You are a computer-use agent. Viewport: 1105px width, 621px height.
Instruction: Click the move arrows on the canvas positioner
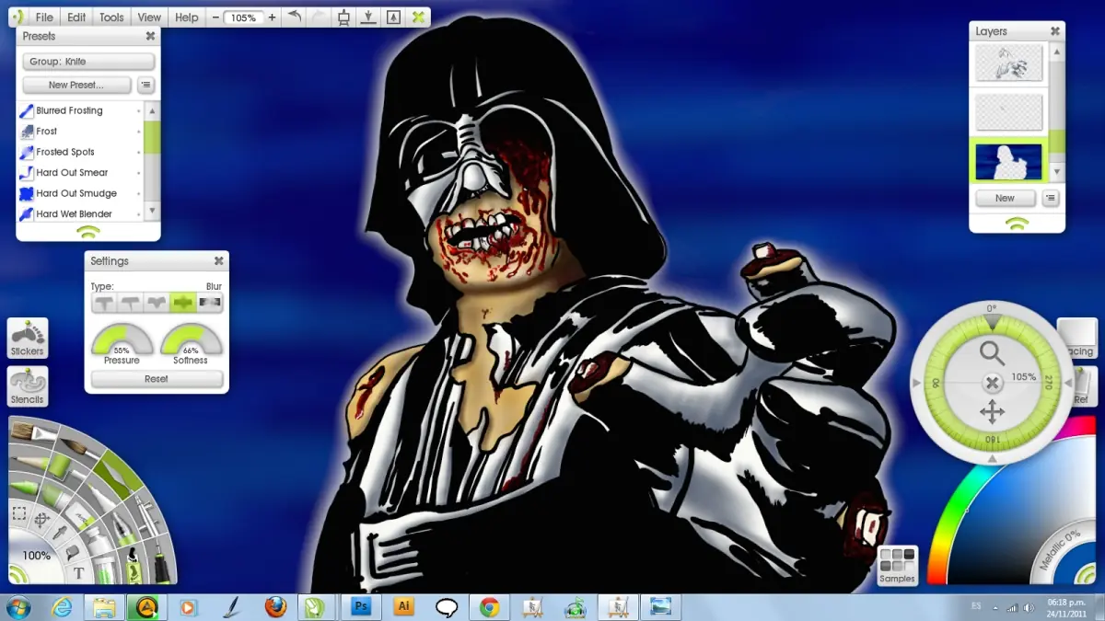tap(992, 411)
